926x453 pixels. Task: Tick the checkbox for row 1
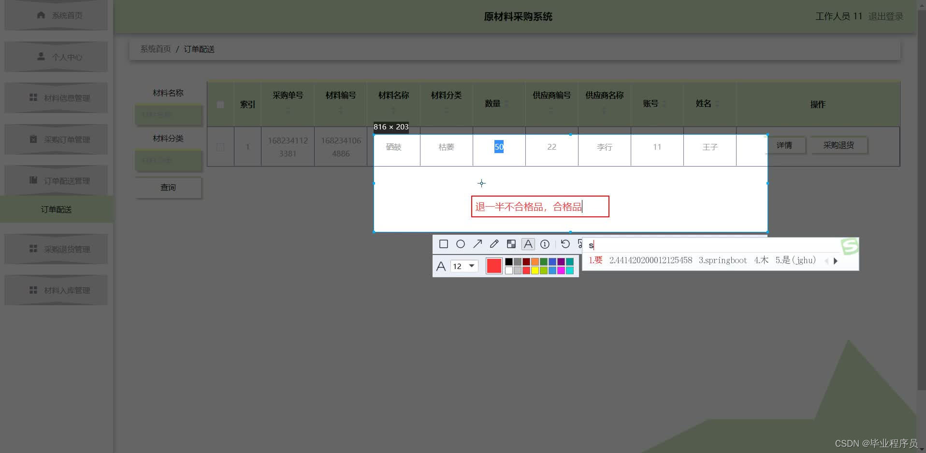(220, 147)
